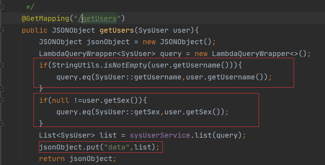Open the /getUsers URL link in GetMapping
This screenshot has height=165, width=325.
pyautogui.click(x=97, y=18)
